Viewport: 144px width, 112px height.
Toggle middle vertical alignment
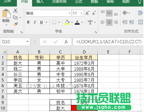click(109, 13)
